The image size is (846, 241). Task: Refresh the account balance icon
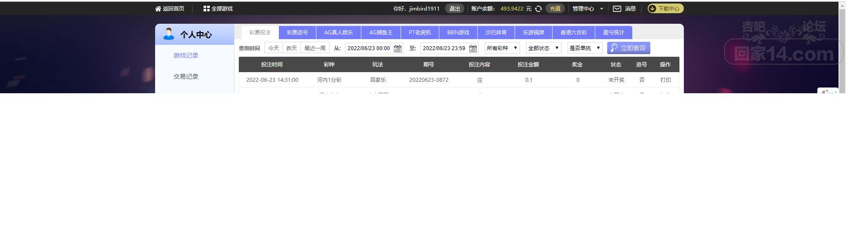pos(538,9)
